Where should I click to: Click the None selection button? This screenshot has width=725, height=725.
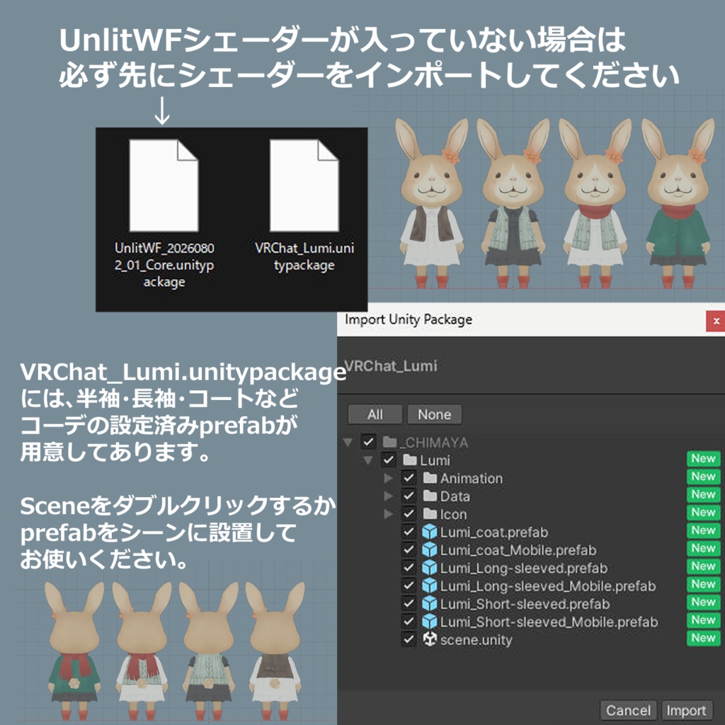tap(434, 414)
